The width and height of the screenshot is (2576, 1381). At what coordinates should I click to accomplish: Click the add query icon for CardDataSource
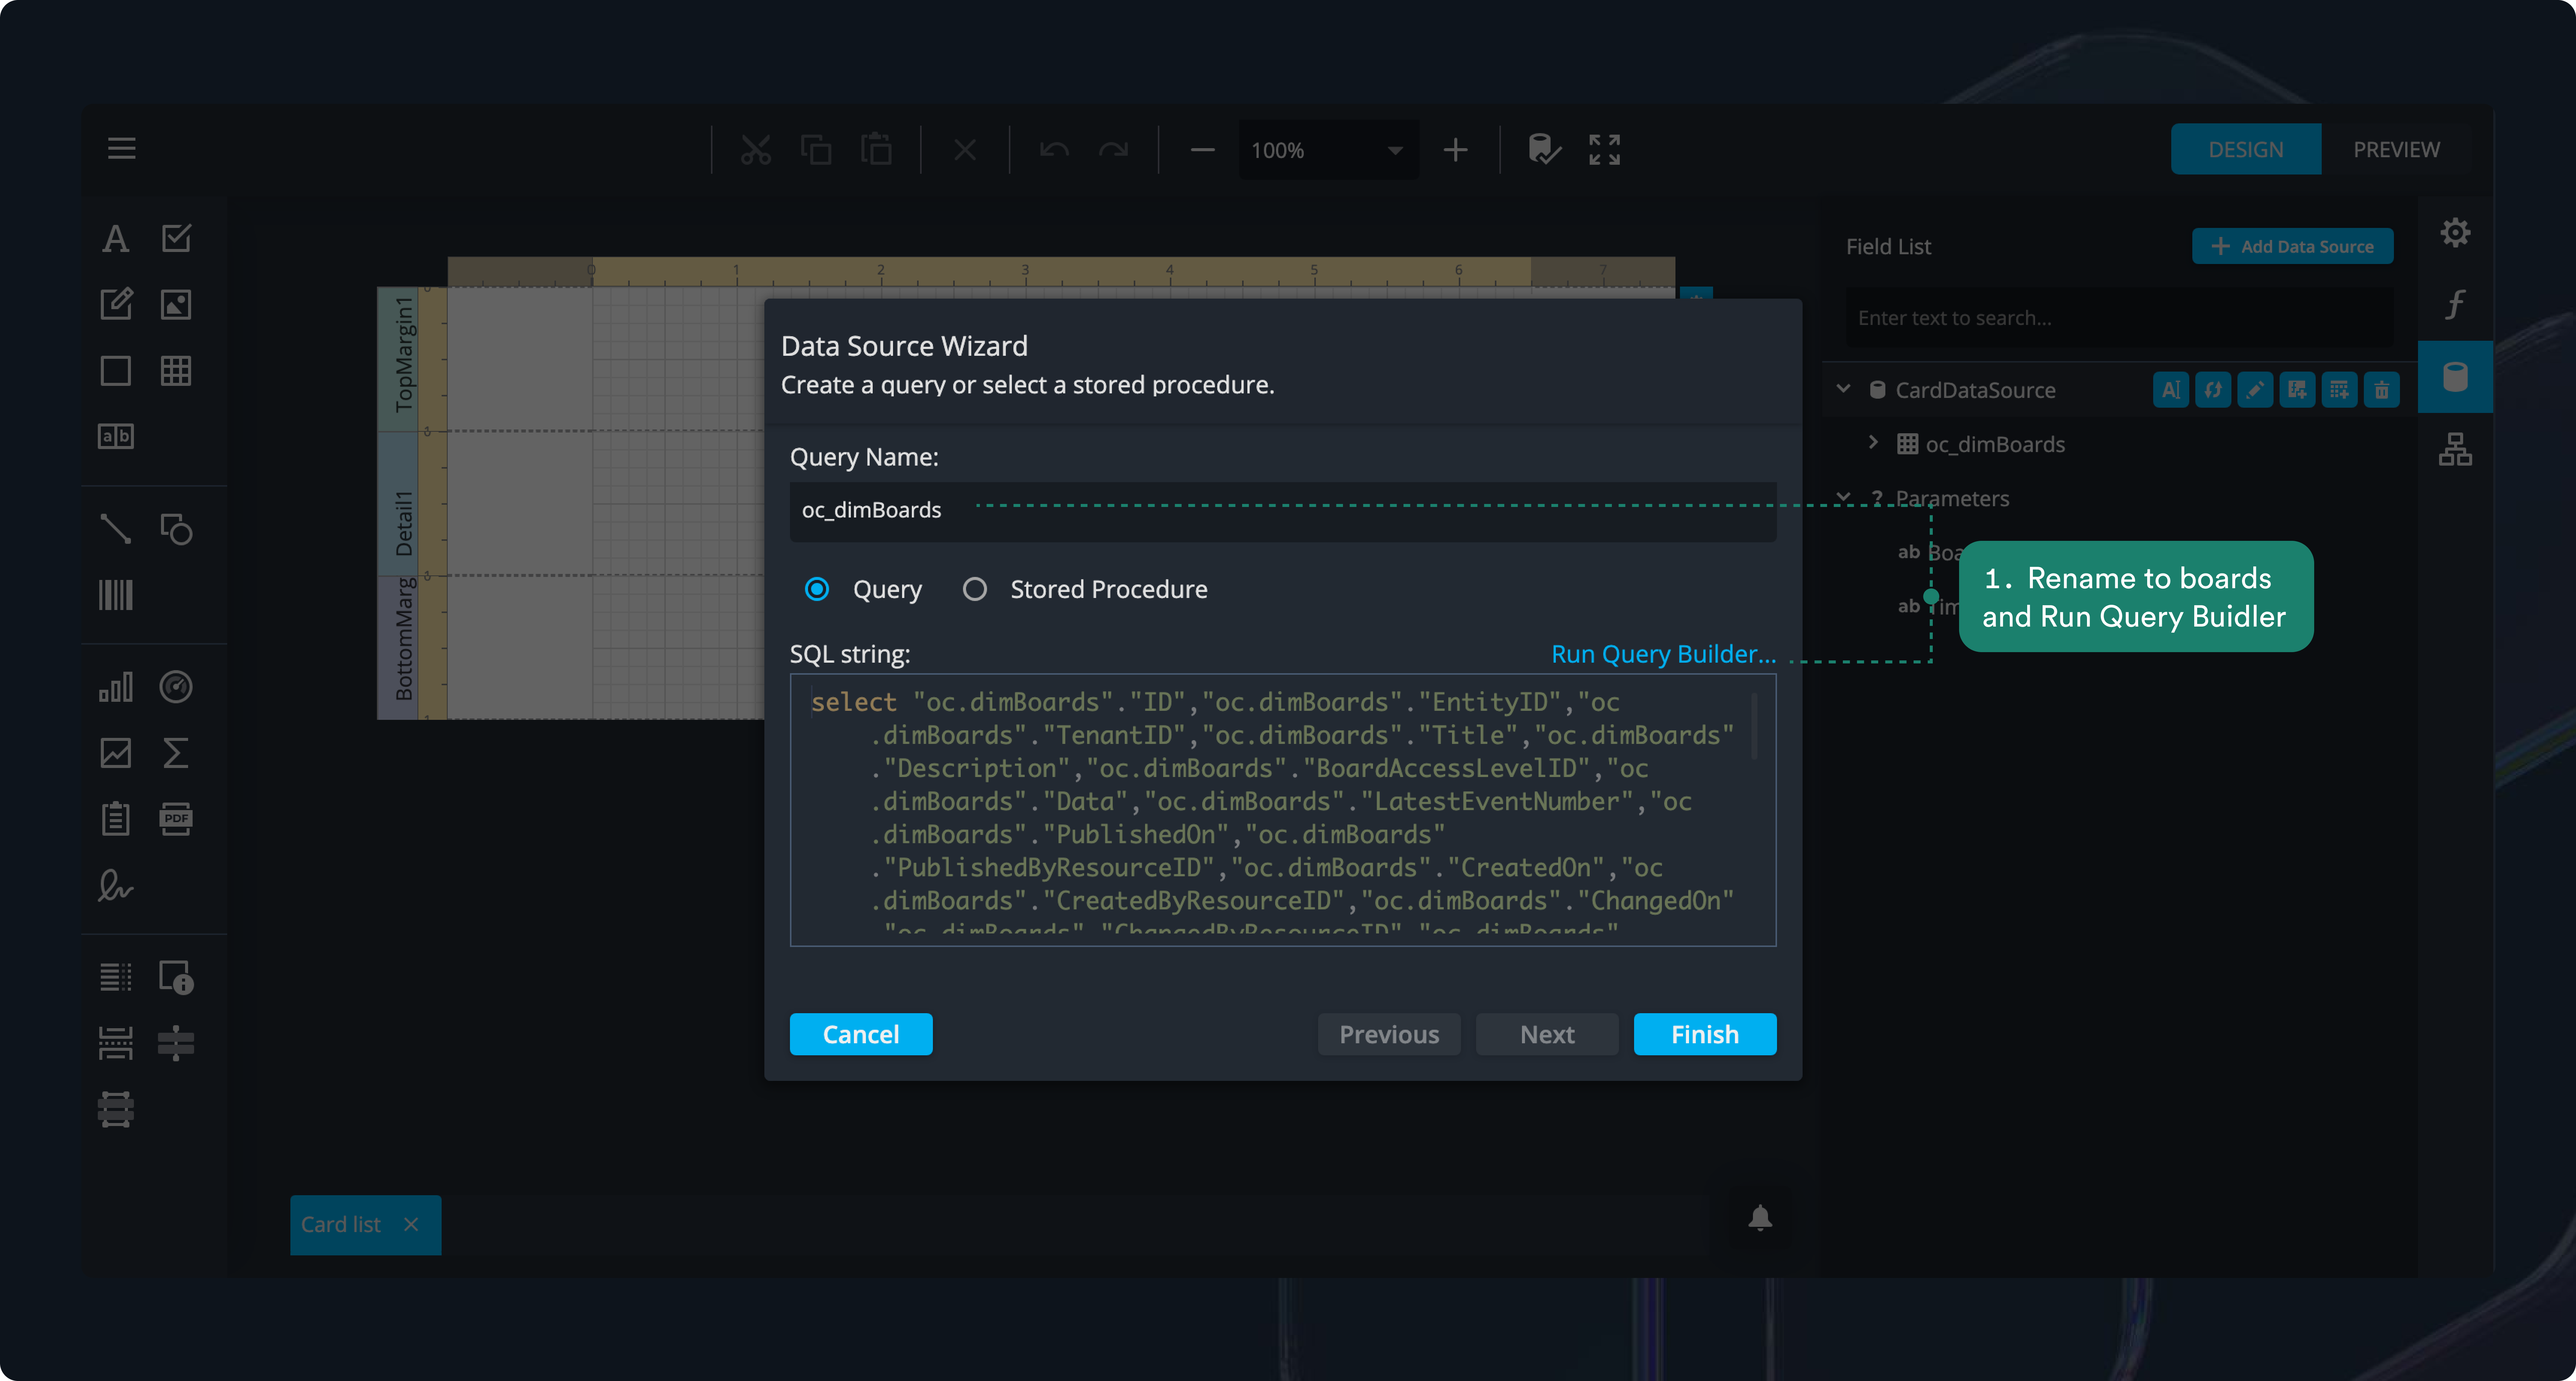2296,390
